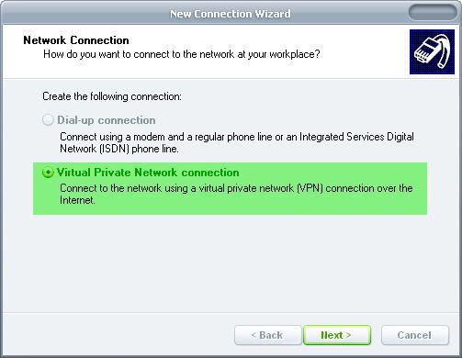Select the Virtual Private Network radio button
Screen dimensions: 462x358
pyautogui.click(x=48, y=173)
